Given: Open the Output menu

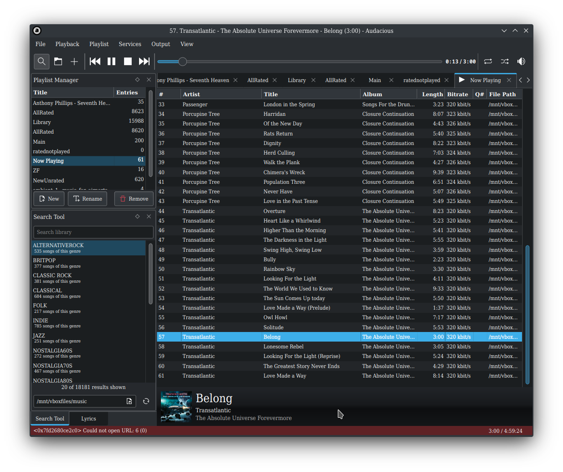Looking at the screenshot, I should coord(160,44).
